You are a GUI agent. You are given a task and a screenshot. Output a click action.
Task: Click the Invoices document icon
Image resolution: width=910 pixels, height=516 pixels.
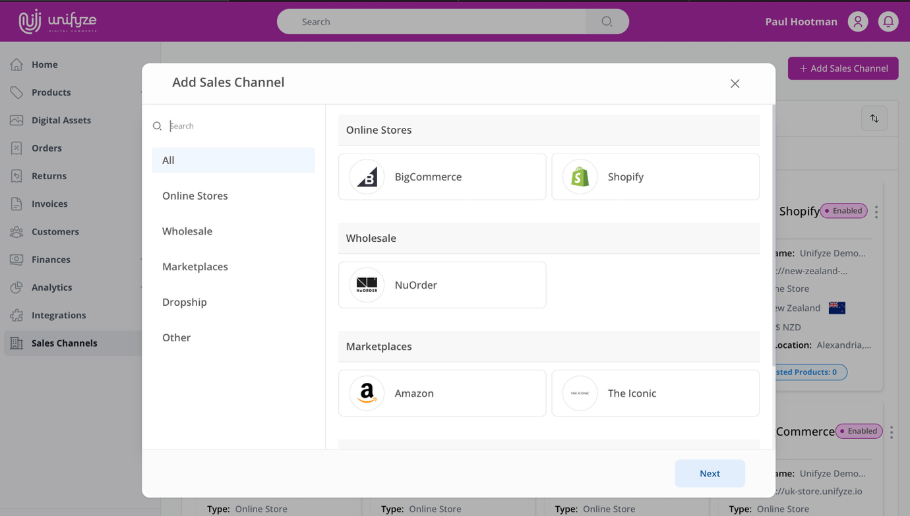pos(16,204)
